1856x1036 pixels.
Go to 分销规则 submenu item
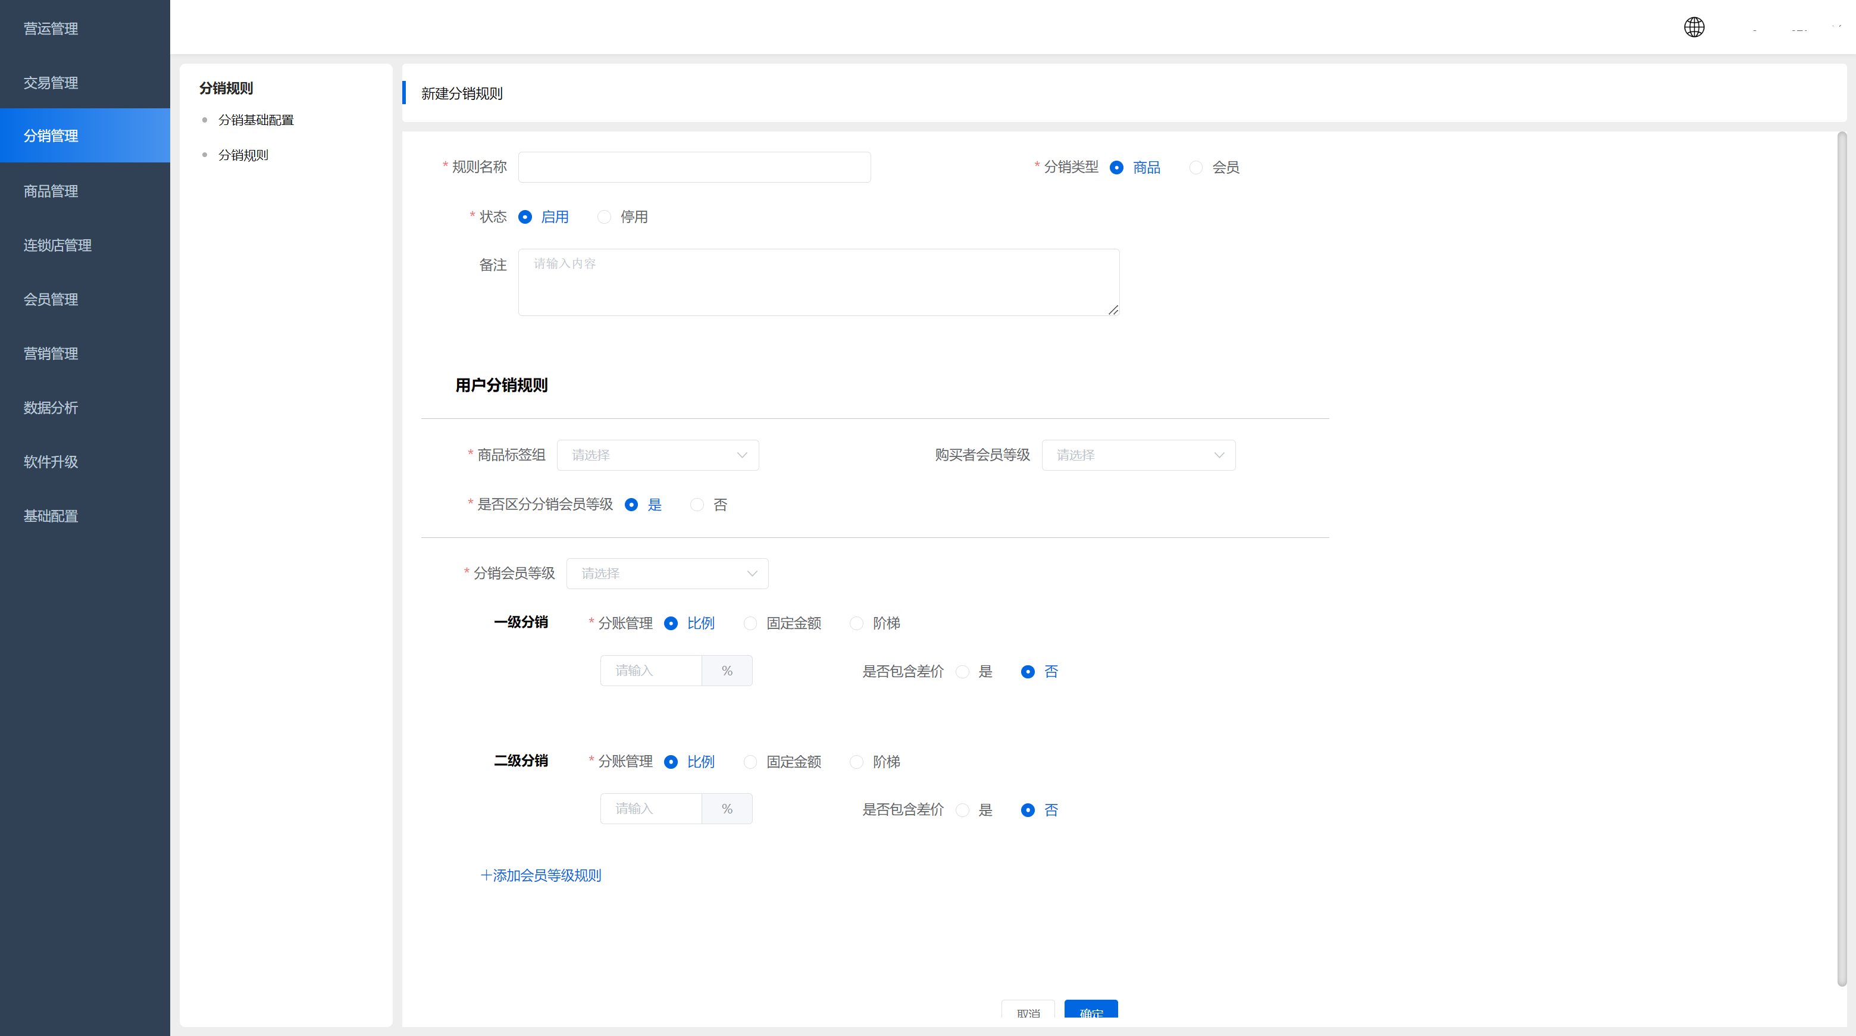[243, 155]
